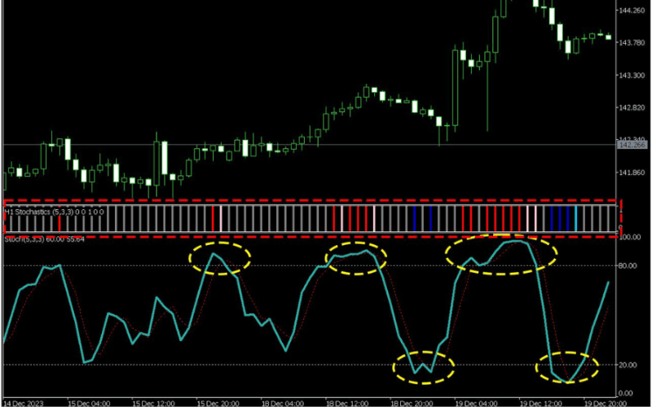
Task: Select the light cyan bar in H1 Stochastics strip
Action: tap(576, 218)
